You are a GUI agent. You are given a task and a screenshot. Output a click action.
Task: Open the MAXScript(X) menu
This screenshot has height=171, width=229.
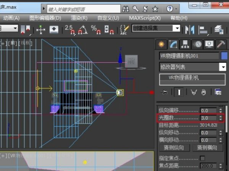145,18
